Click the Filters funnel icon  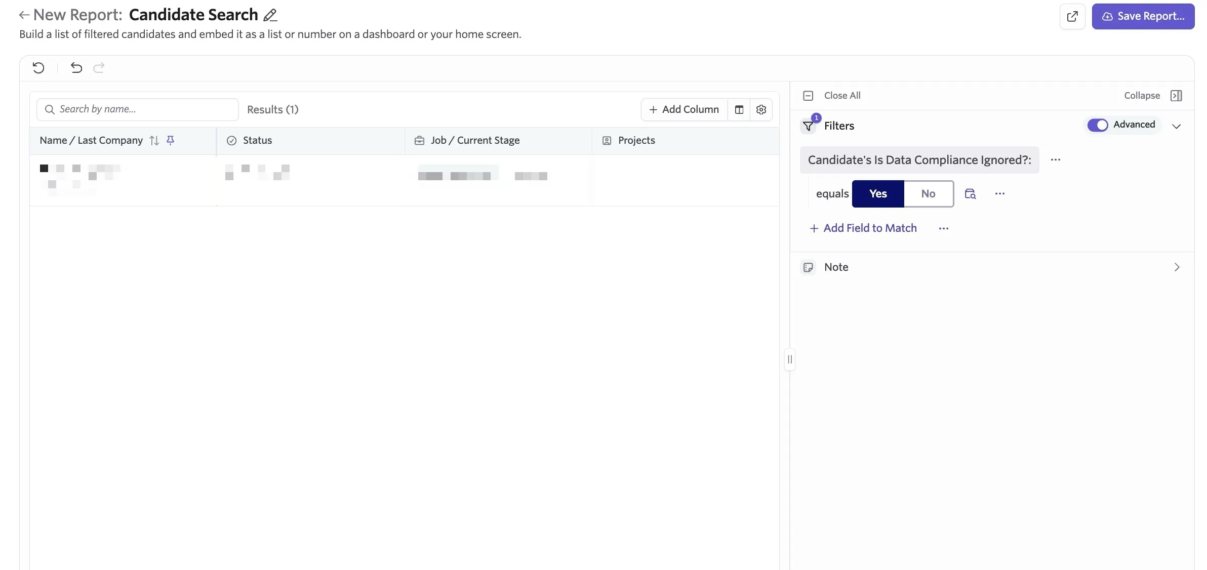coord(809,126)
